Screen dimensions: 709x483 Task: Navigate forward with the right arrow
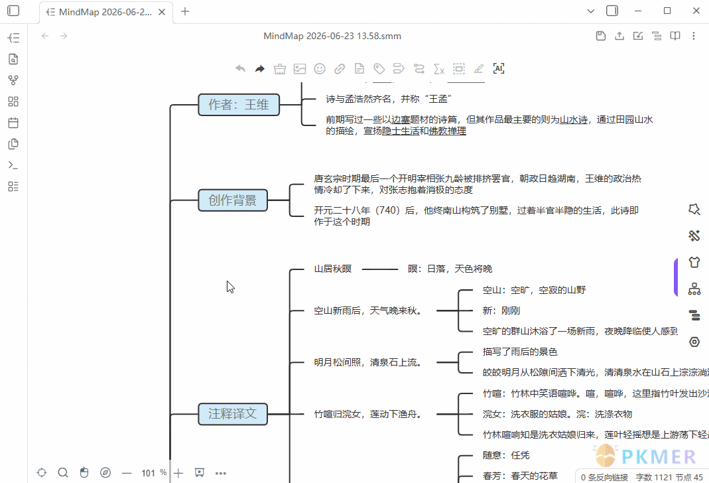click(x=64, y=36)
